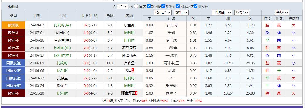Click the 日期 column header
The width and height of the screenshot is (305, 108).
coord(37,16)
